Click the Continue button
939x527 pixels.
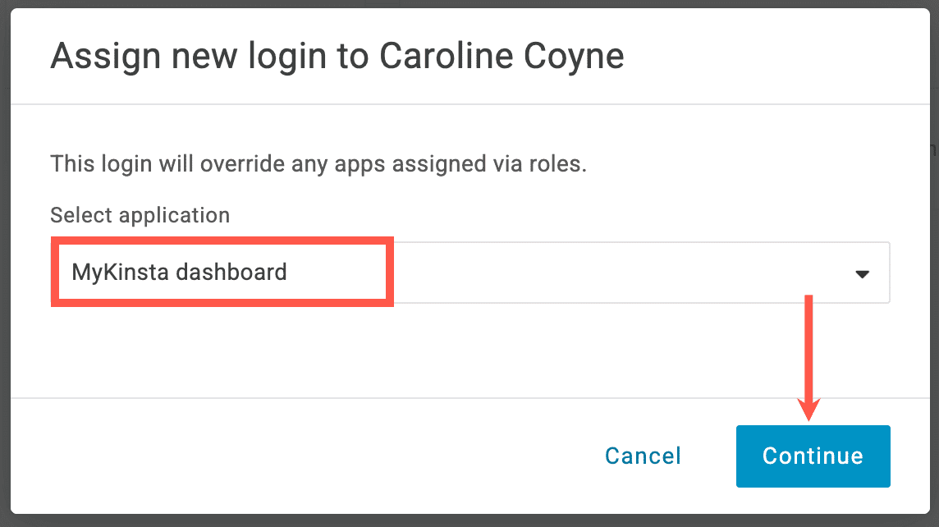[812, 456]
